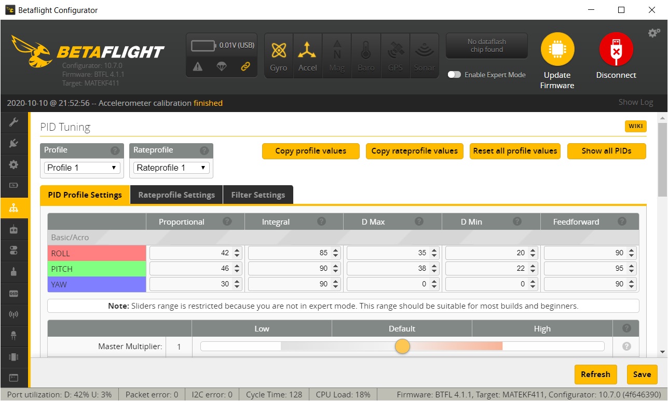
Task: Click help icon beside D Min header
Action: click(x=517, y=222)
